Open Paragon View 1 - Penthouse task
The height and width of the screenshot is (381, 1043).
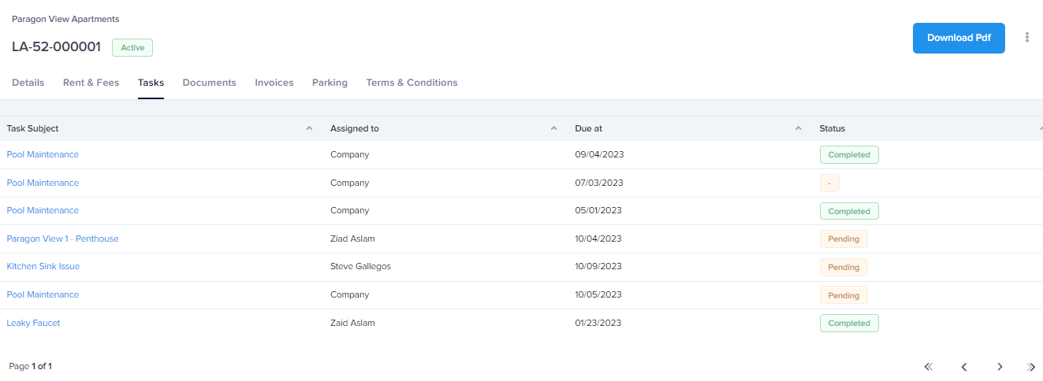(x=63, y=239)
